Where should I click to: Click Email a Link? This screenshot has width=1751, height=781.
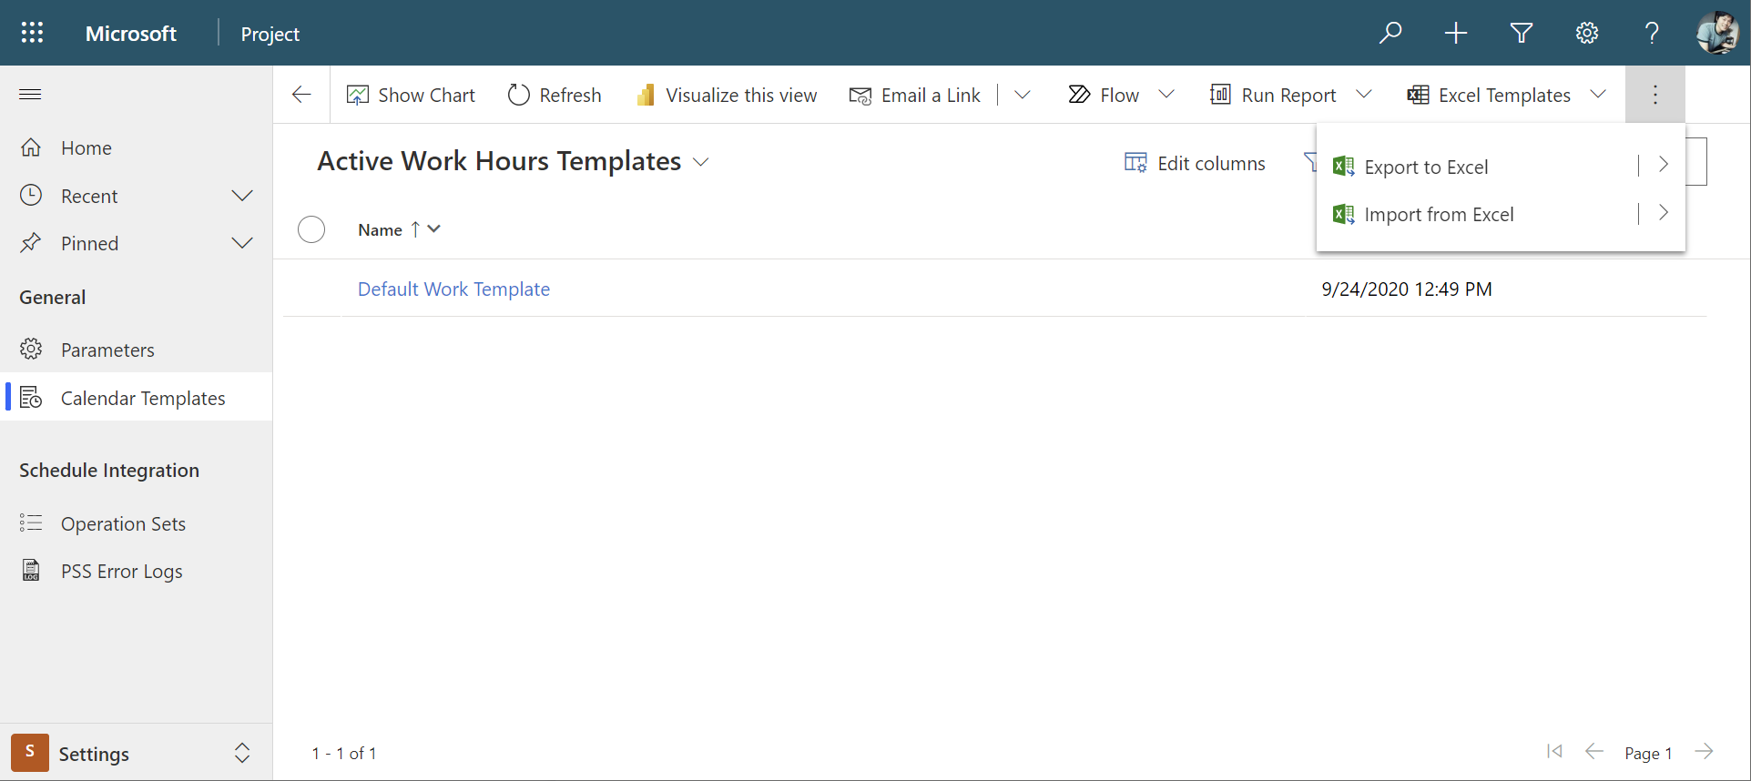tap(915, 95)
